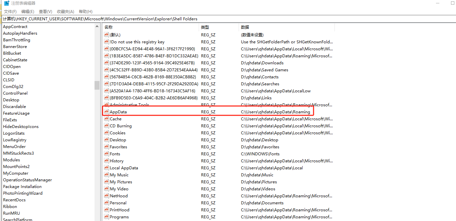Screen dimensions: 456x221
Task: Sort by the 数据 column header
Action: (x=286, y=27)
